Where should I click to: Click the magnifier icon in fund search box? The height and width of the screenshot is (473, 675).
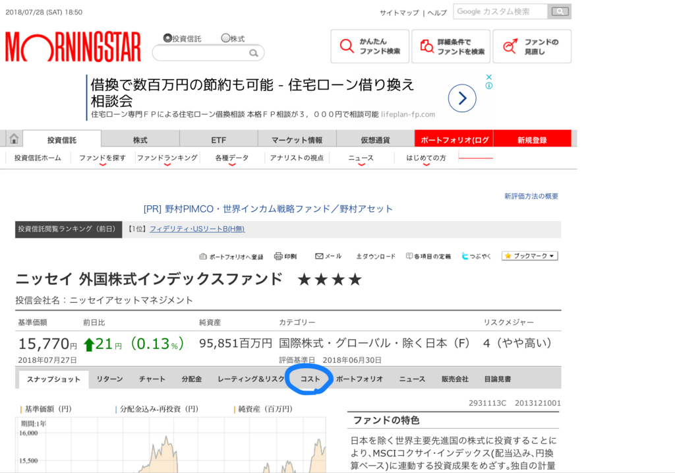[254, 53]
